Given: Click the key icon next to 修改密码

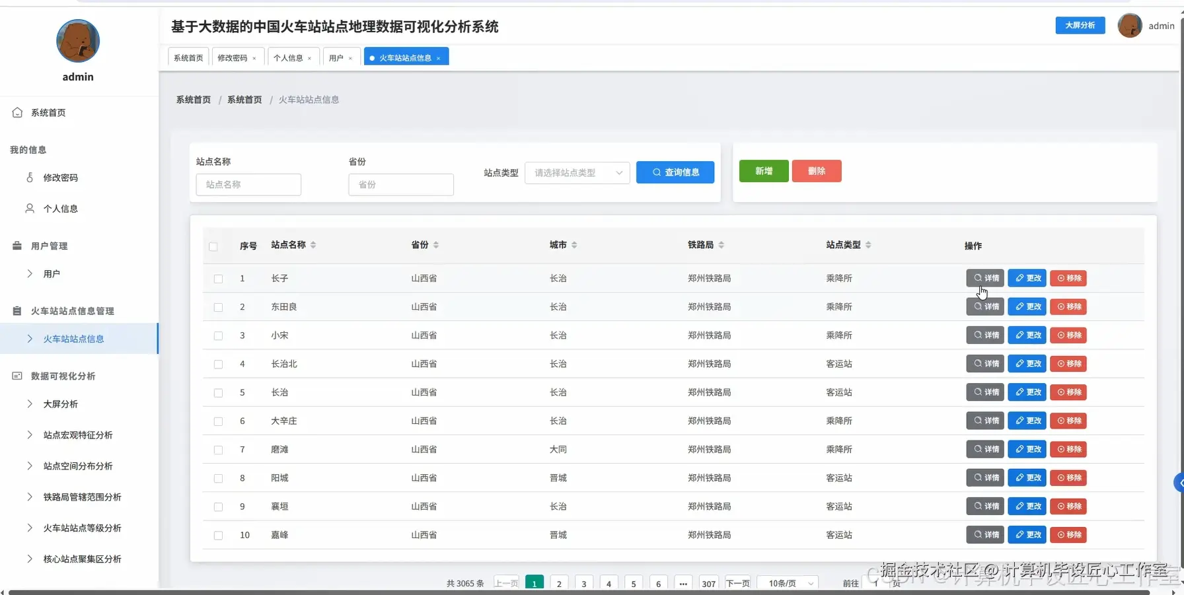Looking at the screenshot, I should (x=29, y=177).
